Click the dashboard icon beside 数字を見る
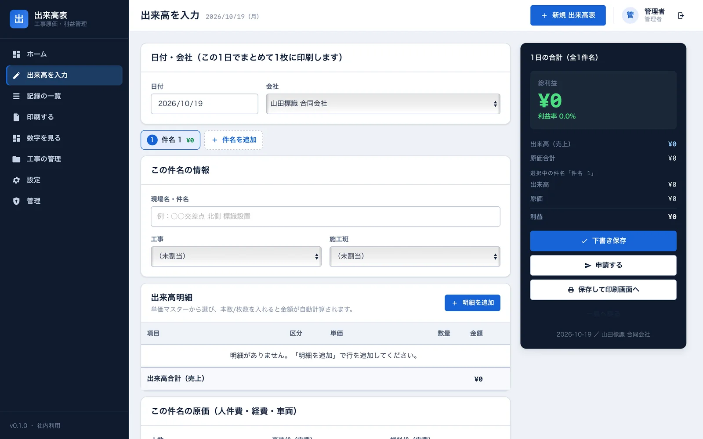The height and width of the screenshot is (439, 703). click(x=16, y=138)
